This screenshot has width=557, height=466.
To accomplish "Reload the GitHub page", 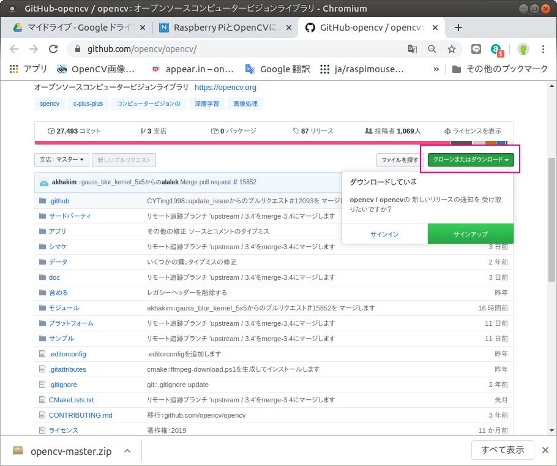I will click(53, 49).
